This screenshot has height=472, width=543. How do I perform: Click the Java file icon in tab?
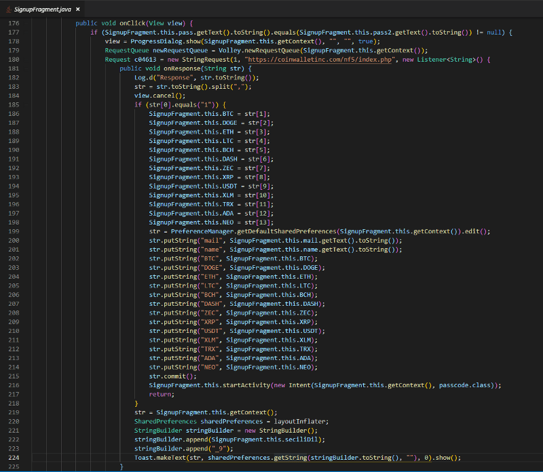tap(9, 9)
